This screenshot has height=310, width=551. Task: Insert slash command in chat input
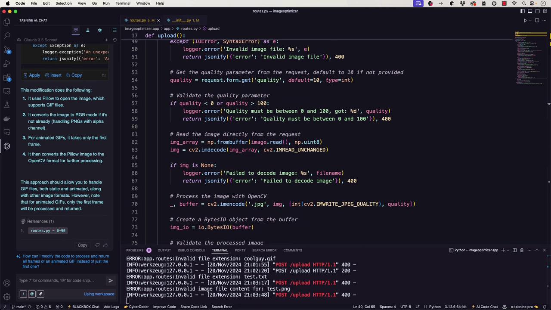23,294
